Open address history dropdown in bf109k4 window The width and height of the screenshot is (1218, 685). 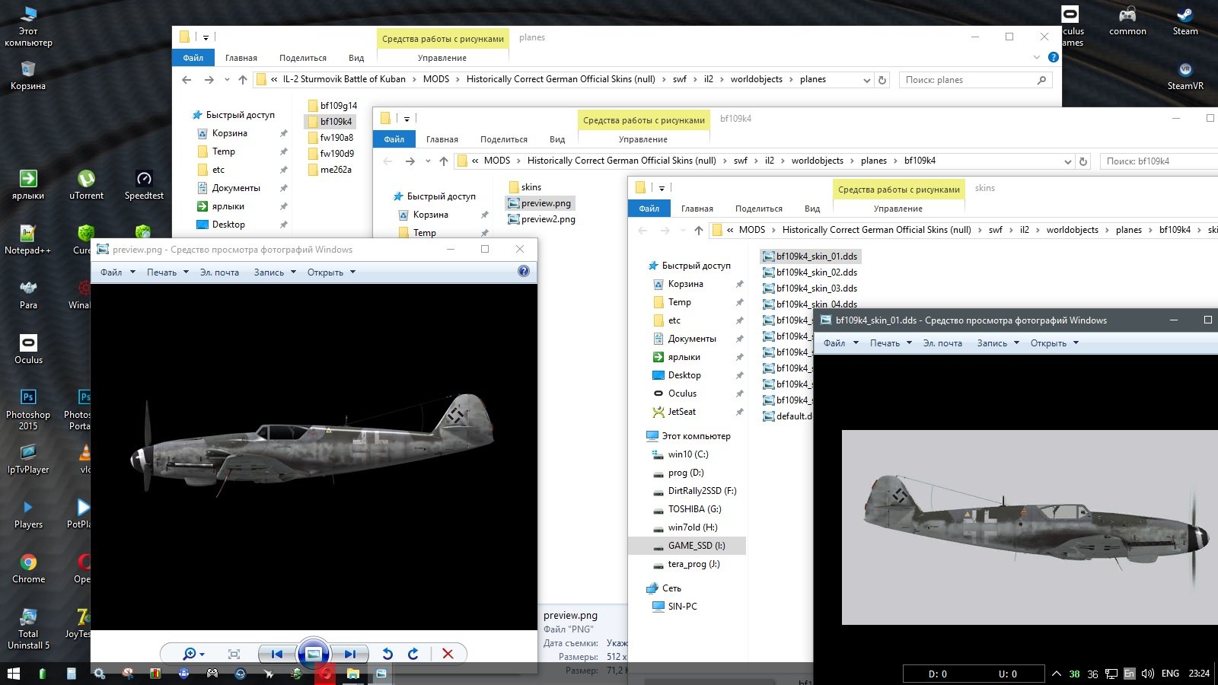(x=1067, y=161)
